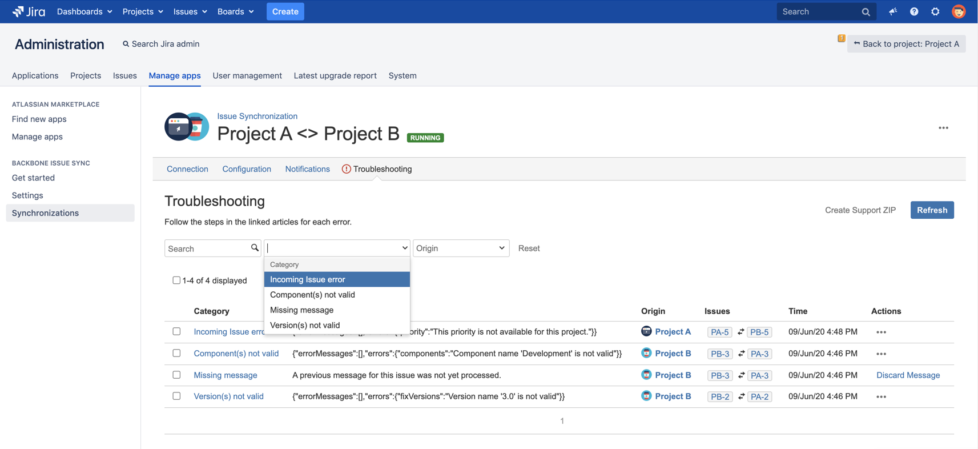Open the help question mark icon
978x449 pixels.
914,11
